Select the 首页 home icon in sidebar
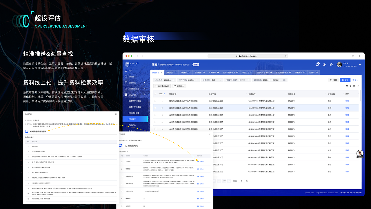This screenshot has height=209, width=371. (126, 70)
